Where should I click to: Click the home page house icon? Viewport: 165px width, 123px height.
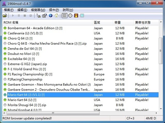click(56, 16)
